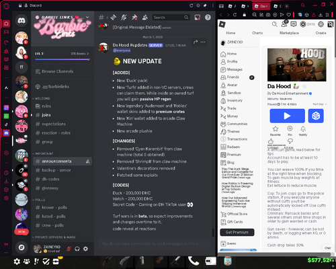Click the heart icon in browser toolbar
Screen dimensions: 336x269
289,15
